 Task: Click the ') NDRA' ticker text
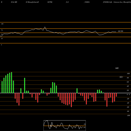(87, 2)
